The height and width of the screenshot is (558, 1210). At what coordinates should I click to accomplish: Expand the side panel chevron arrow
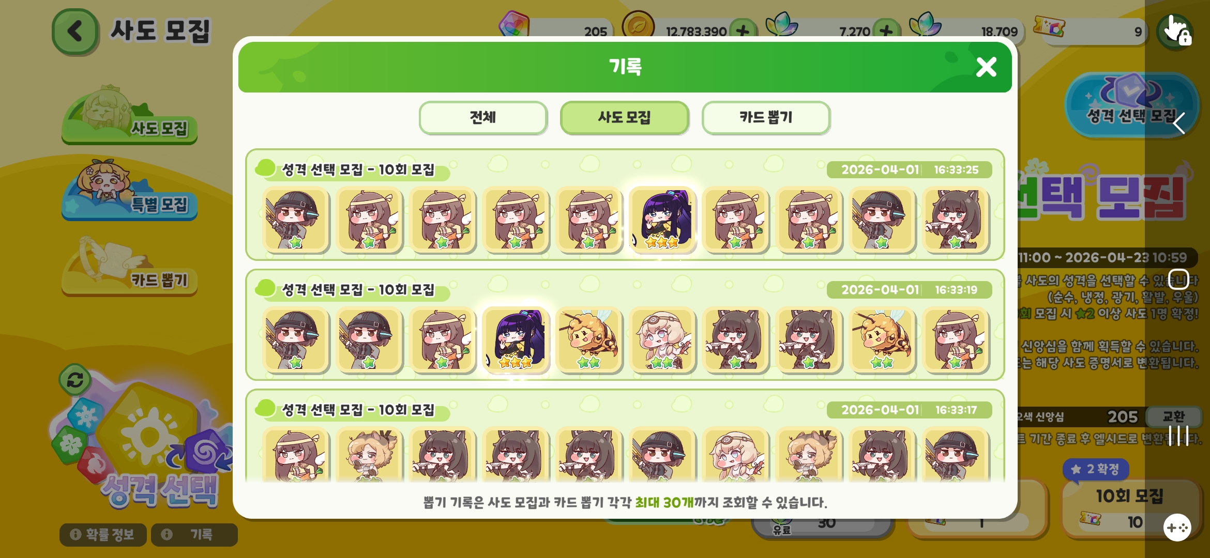[1179, 123]
